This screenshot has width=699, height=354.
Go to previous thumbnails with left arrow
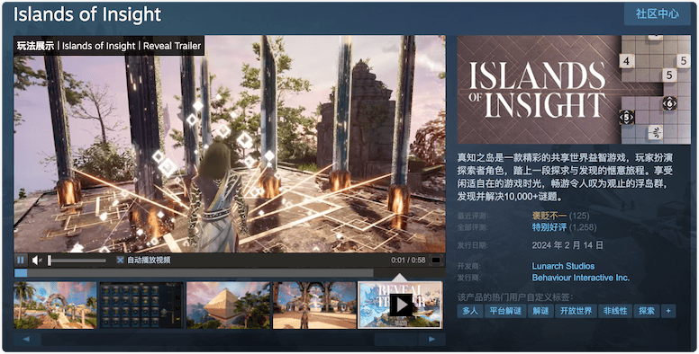click(27, 340)
